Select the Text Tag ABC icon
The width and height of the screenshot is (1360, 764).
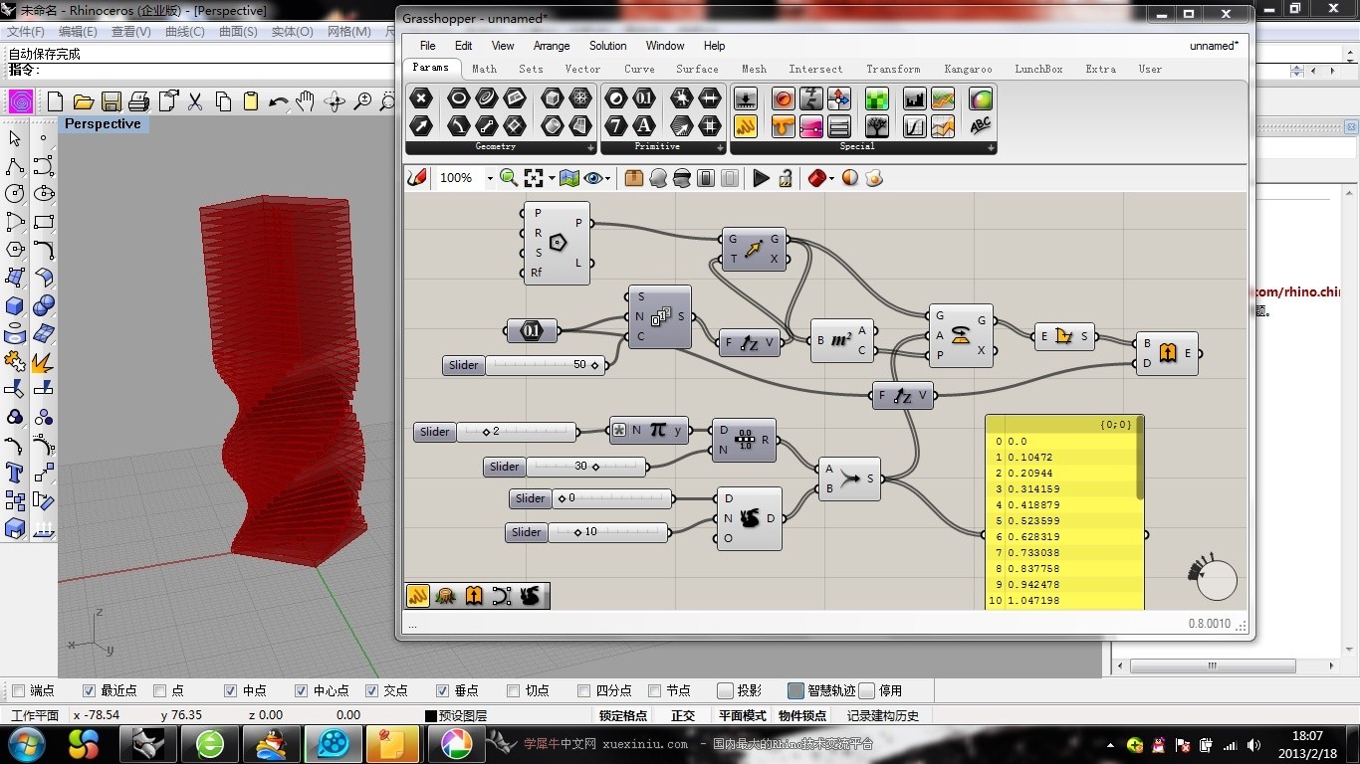[981, 125]
